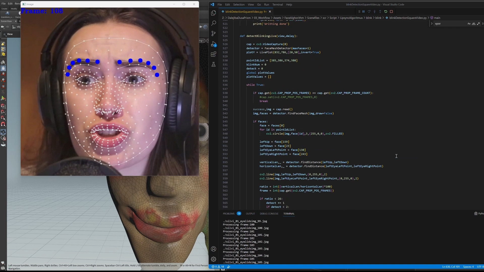484x272 pixels.
Task: Click the errors and warnings status indicator
Action: pos(218,267)
